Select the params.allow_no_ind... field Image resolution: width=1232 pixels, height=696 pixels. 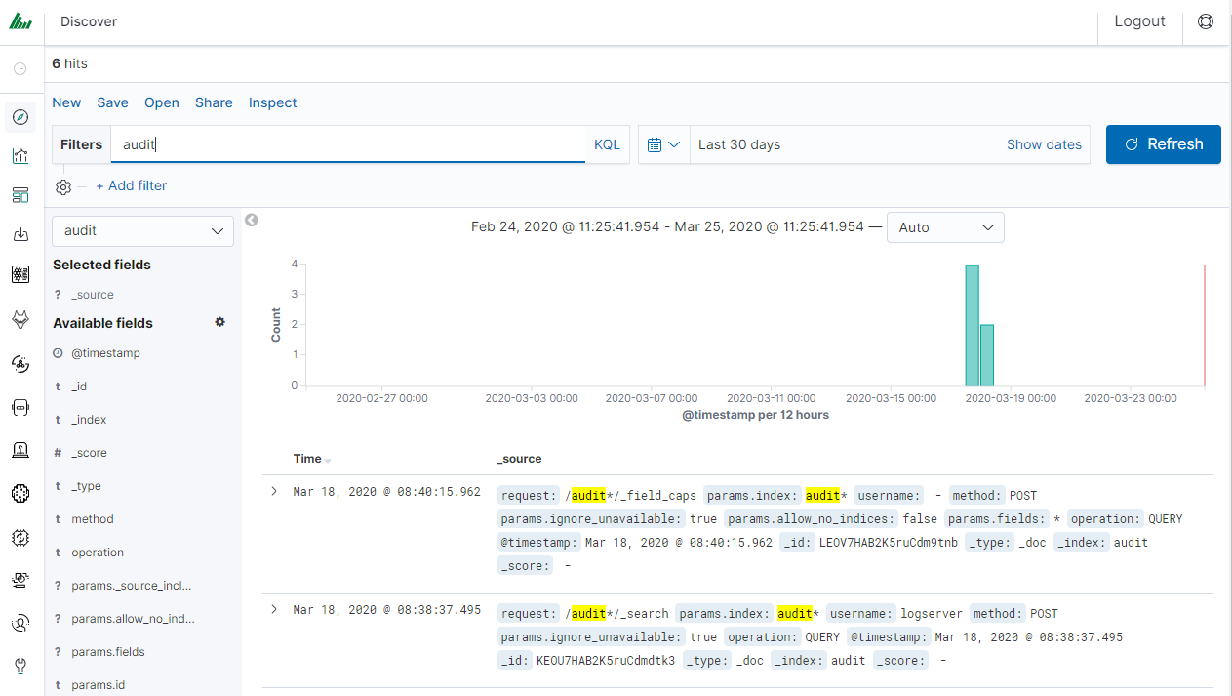tap(133, 619)
